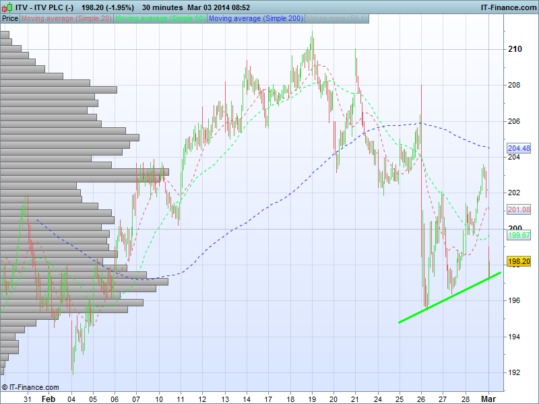The image size is (539, 404).
Task: Click the Feb label on time axis
Action: pyautogui.click(x=48, y=399)
